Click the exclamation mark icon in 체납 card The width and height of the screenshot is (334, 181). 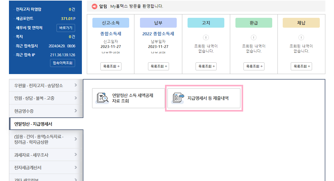pos(301,38)
